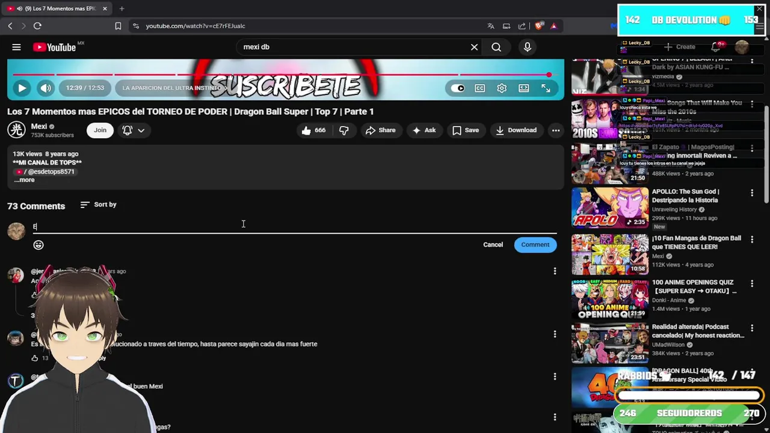This screenshot has width=770, height=433.
Task: Clear the search box text
Action: tap(474, 47)
